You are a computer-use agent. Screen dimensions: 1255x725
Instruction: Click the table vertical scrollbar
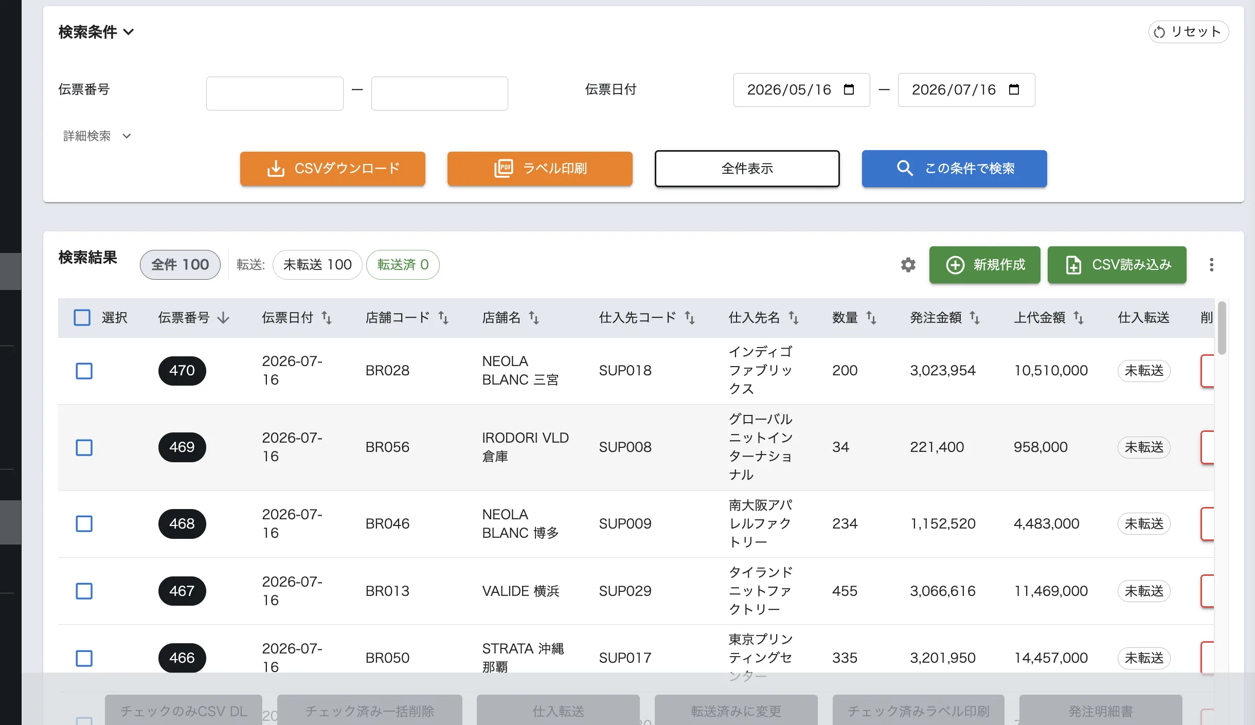click(x=1222, y=328)
